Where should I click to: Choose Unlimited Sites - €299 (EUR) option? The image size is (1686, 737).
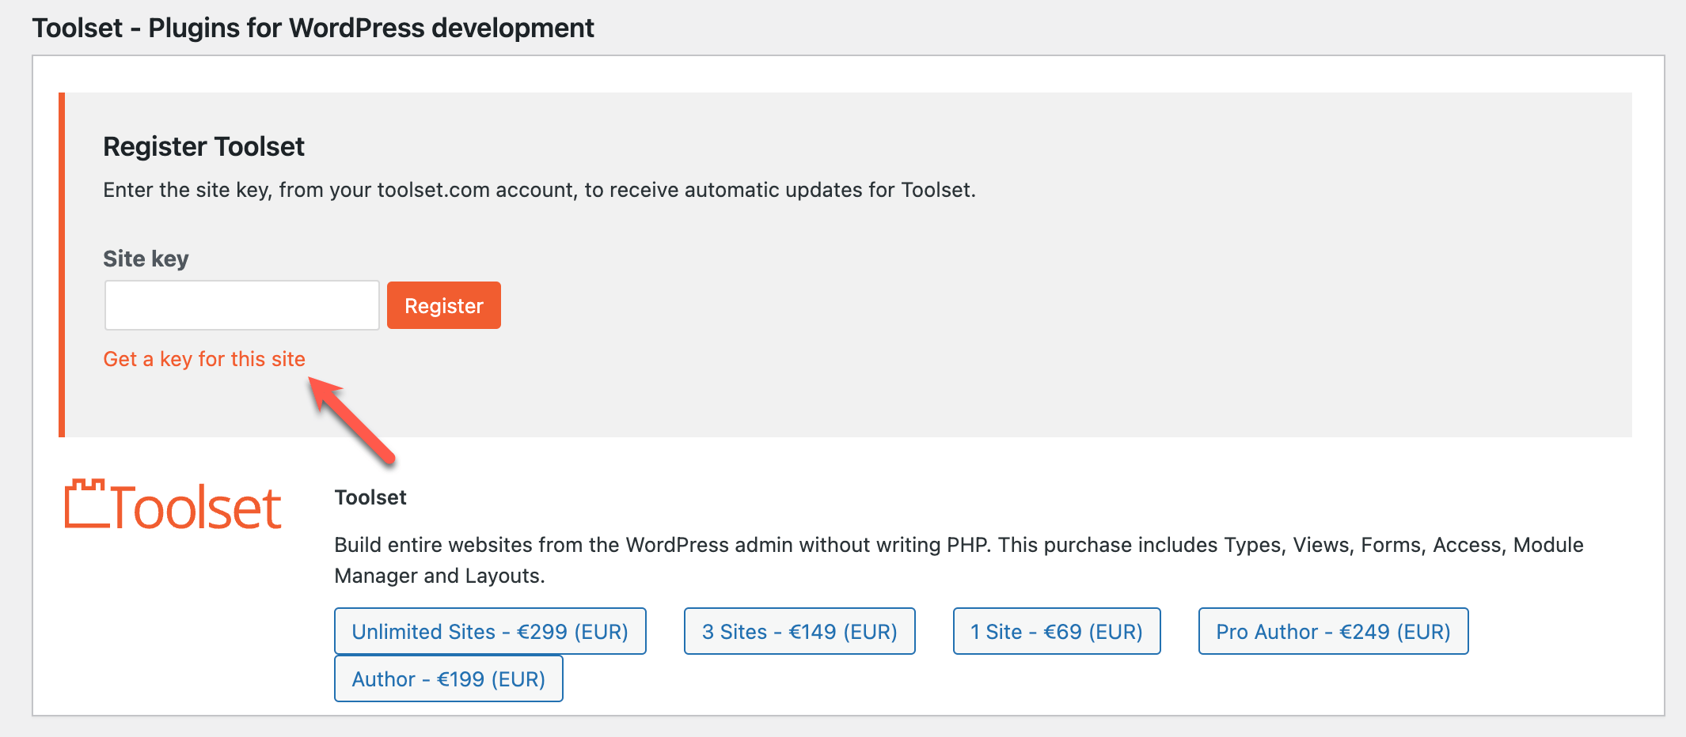point(490,631)
